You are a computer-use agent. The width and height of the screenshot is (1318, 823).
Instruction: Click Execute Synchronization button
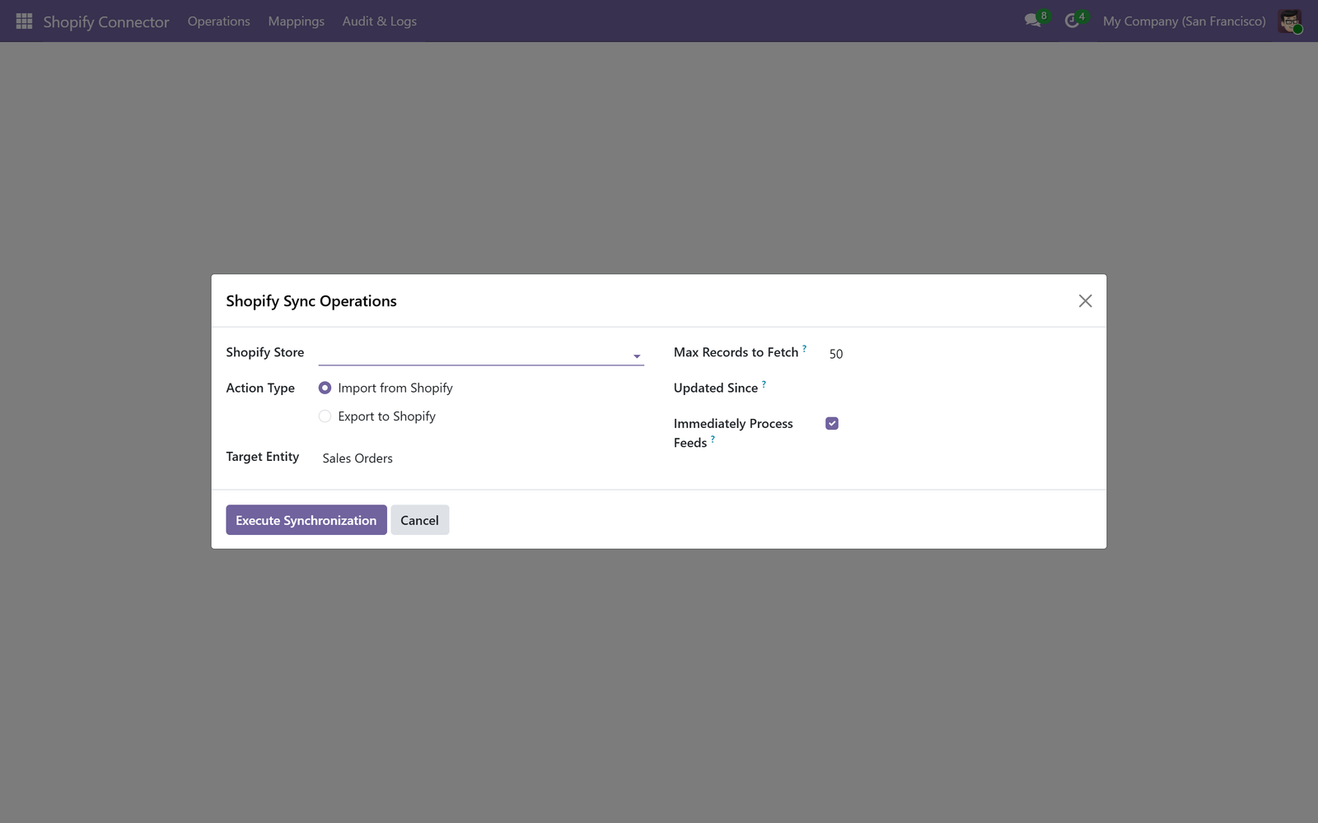[306, 520]
